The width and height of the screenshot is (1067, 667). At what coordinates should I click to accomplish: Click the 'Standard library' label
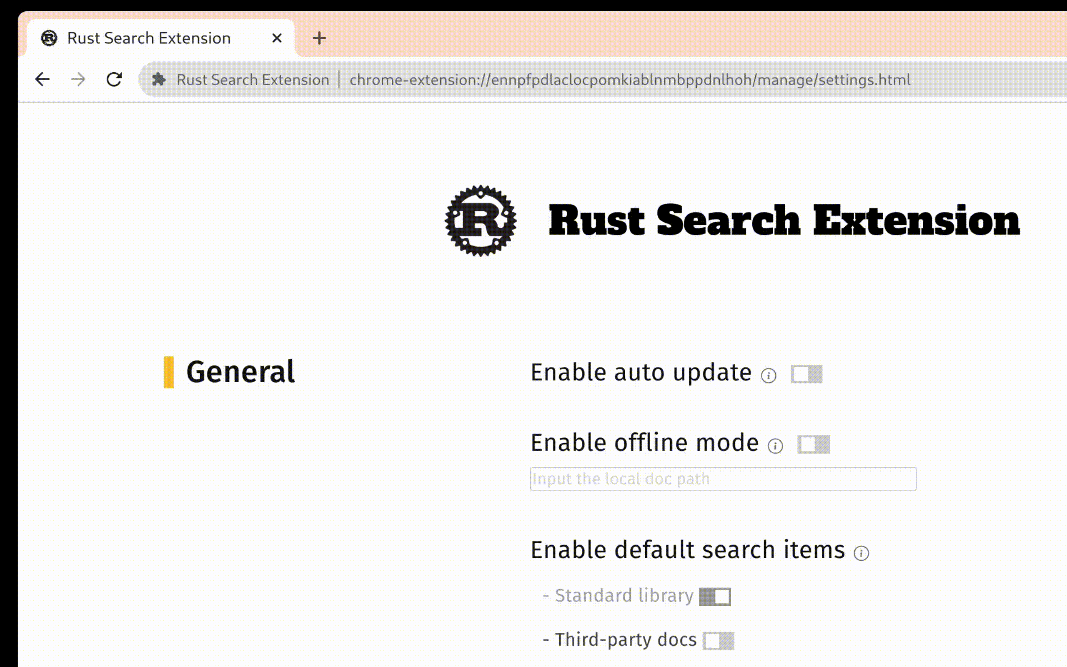624,596
